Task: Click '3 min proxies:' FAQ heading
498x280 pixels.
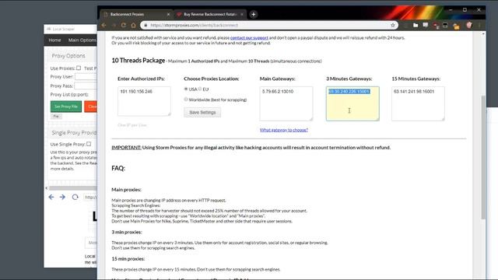Action: click(x=127, y=232)
